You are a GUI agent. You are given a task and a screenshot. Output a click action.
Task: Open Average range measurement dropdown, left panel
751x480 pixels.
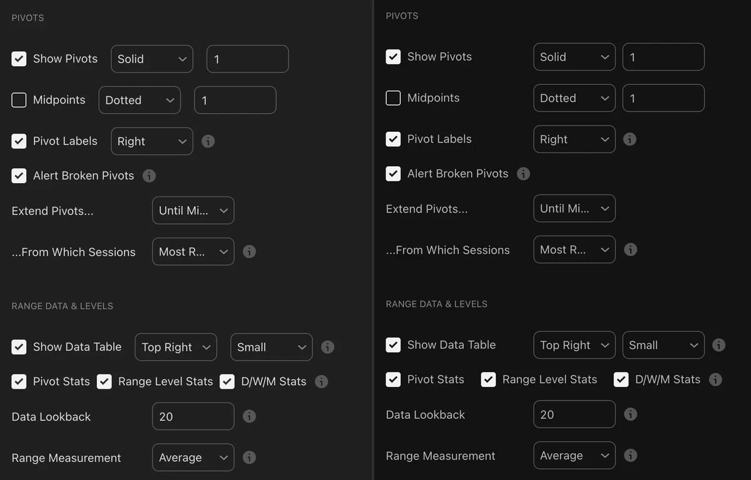(193, 457)
